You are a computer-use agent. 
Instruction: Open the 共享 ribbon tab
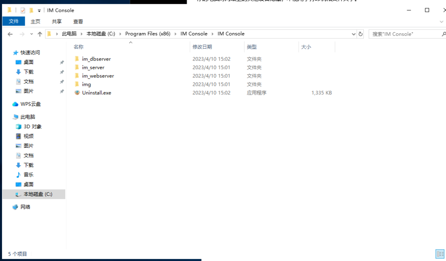[x=57, y=21]
